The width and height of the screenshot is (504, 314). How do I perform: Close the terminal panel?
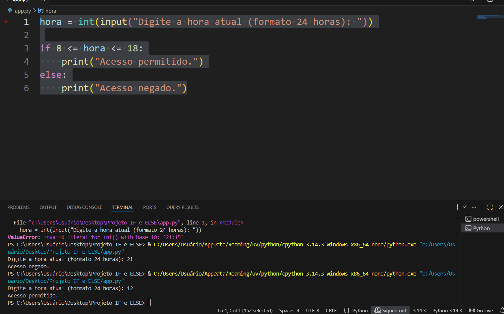pos(500,207)
